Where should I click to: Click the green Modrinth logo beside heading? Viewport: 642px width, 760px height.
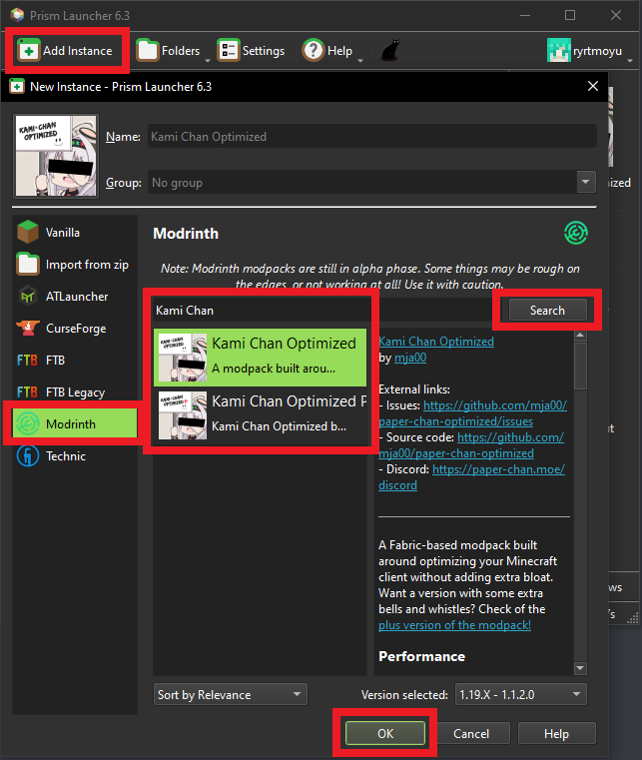[x=576, y=233]
